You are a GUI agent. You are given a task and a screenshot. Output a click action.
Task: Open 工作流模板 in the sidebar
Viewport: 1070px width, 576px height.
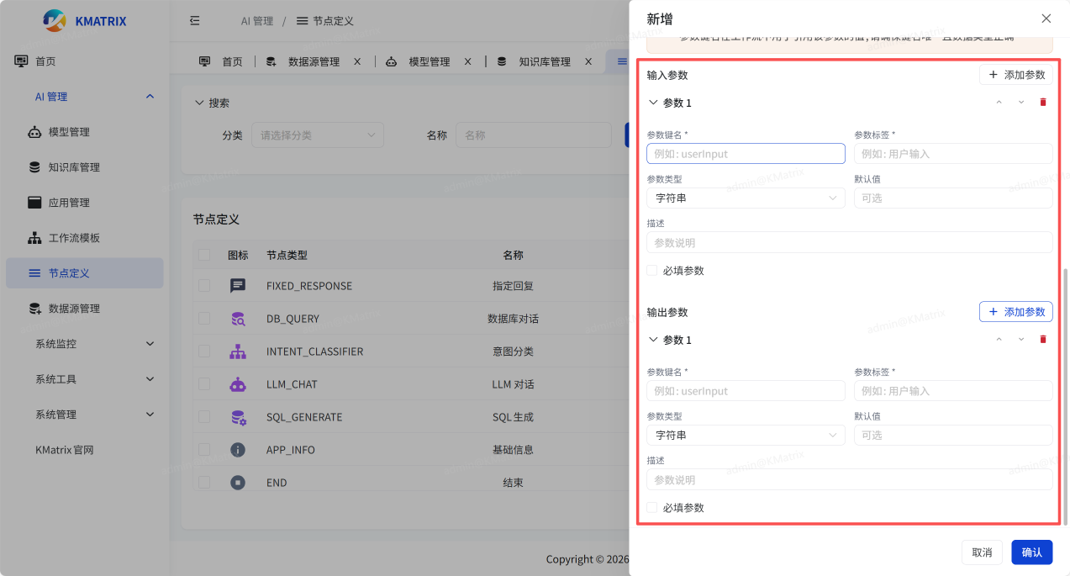click(x=74, y=238)
